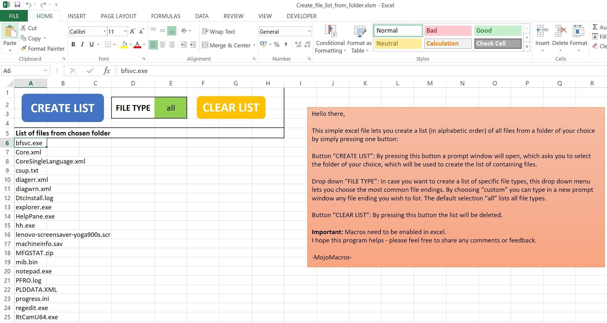The image size is (607, 323).
Task: Toggle bold formatting
Action: [x=73, y=44]
